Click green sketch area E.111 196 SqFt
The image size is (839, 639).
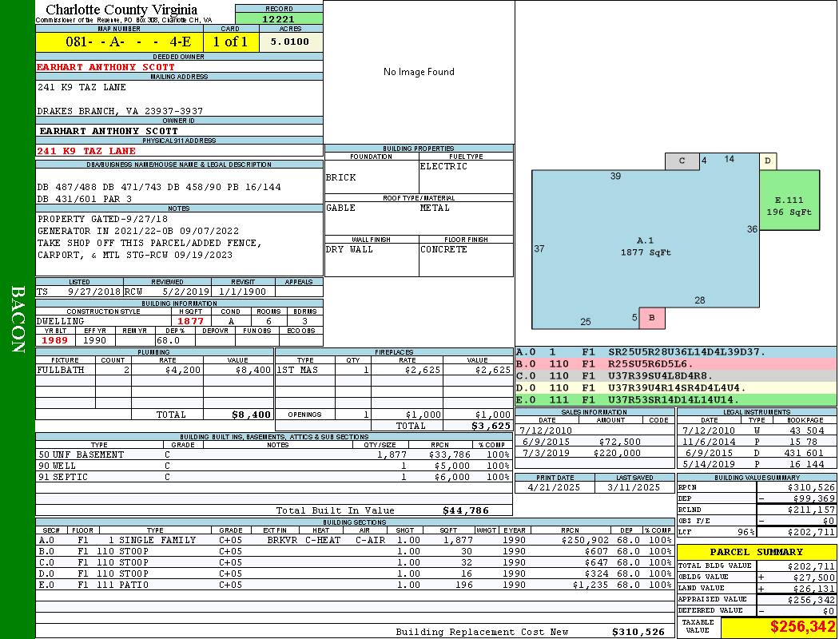click(x=789, y=200)
